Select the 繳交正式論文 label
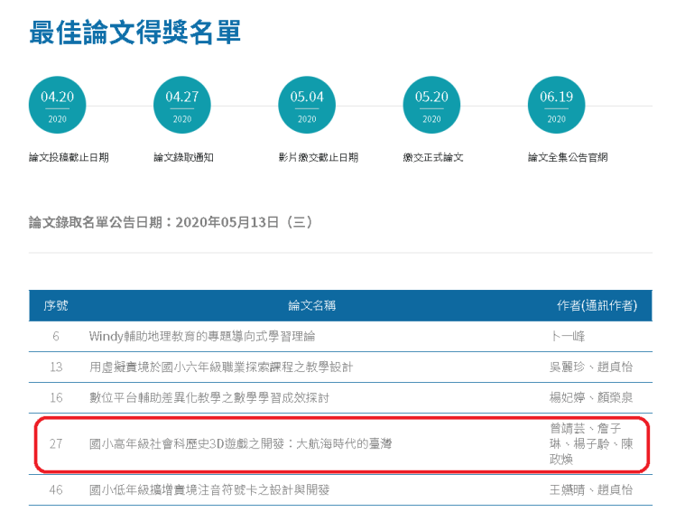Viewport: 676px width, 521px height. point(432,157)
